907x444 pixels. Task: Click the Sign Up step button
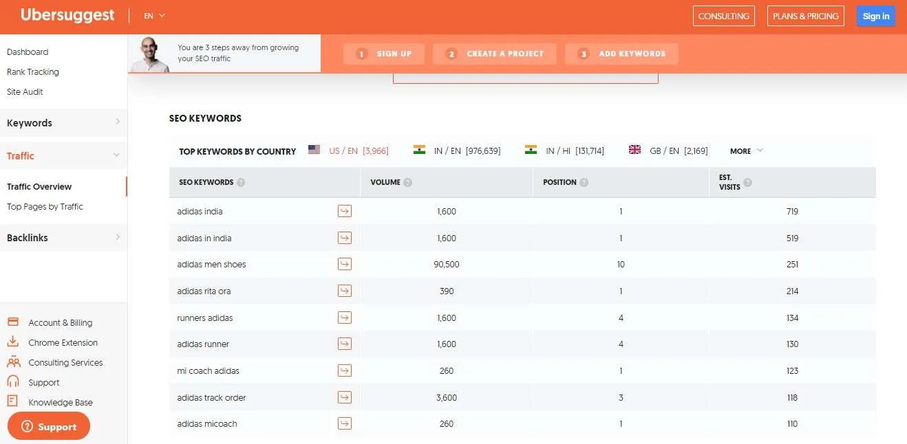[x=384, y=54]
